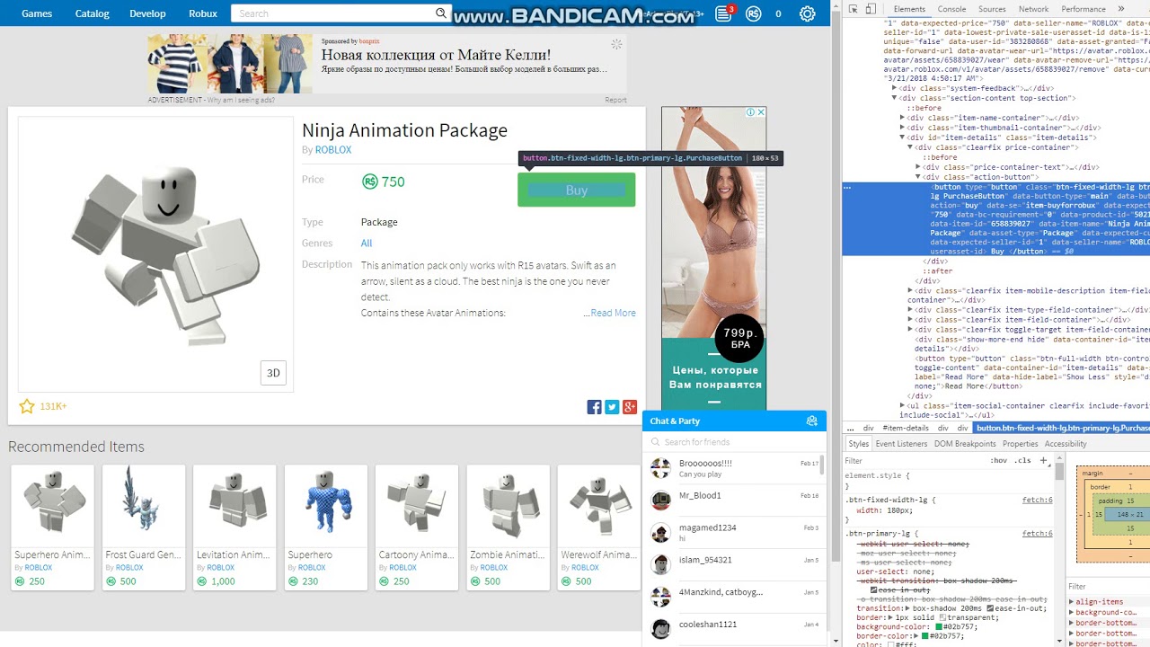Click Read More description link
The height and width of the screenshot is (647, 1150).
(x=613, y=313)
